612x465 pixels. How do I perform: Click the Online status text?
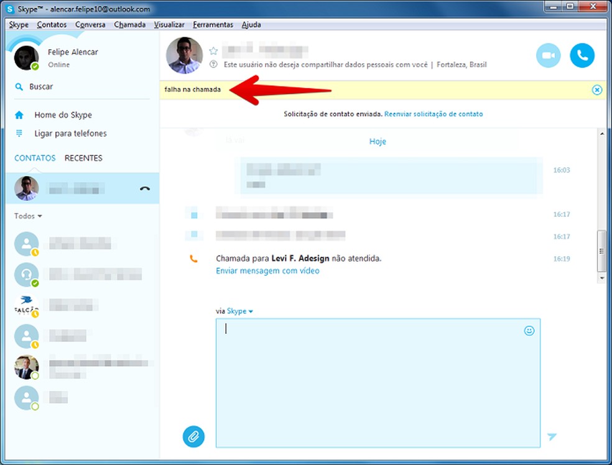[x=59, y=65]
